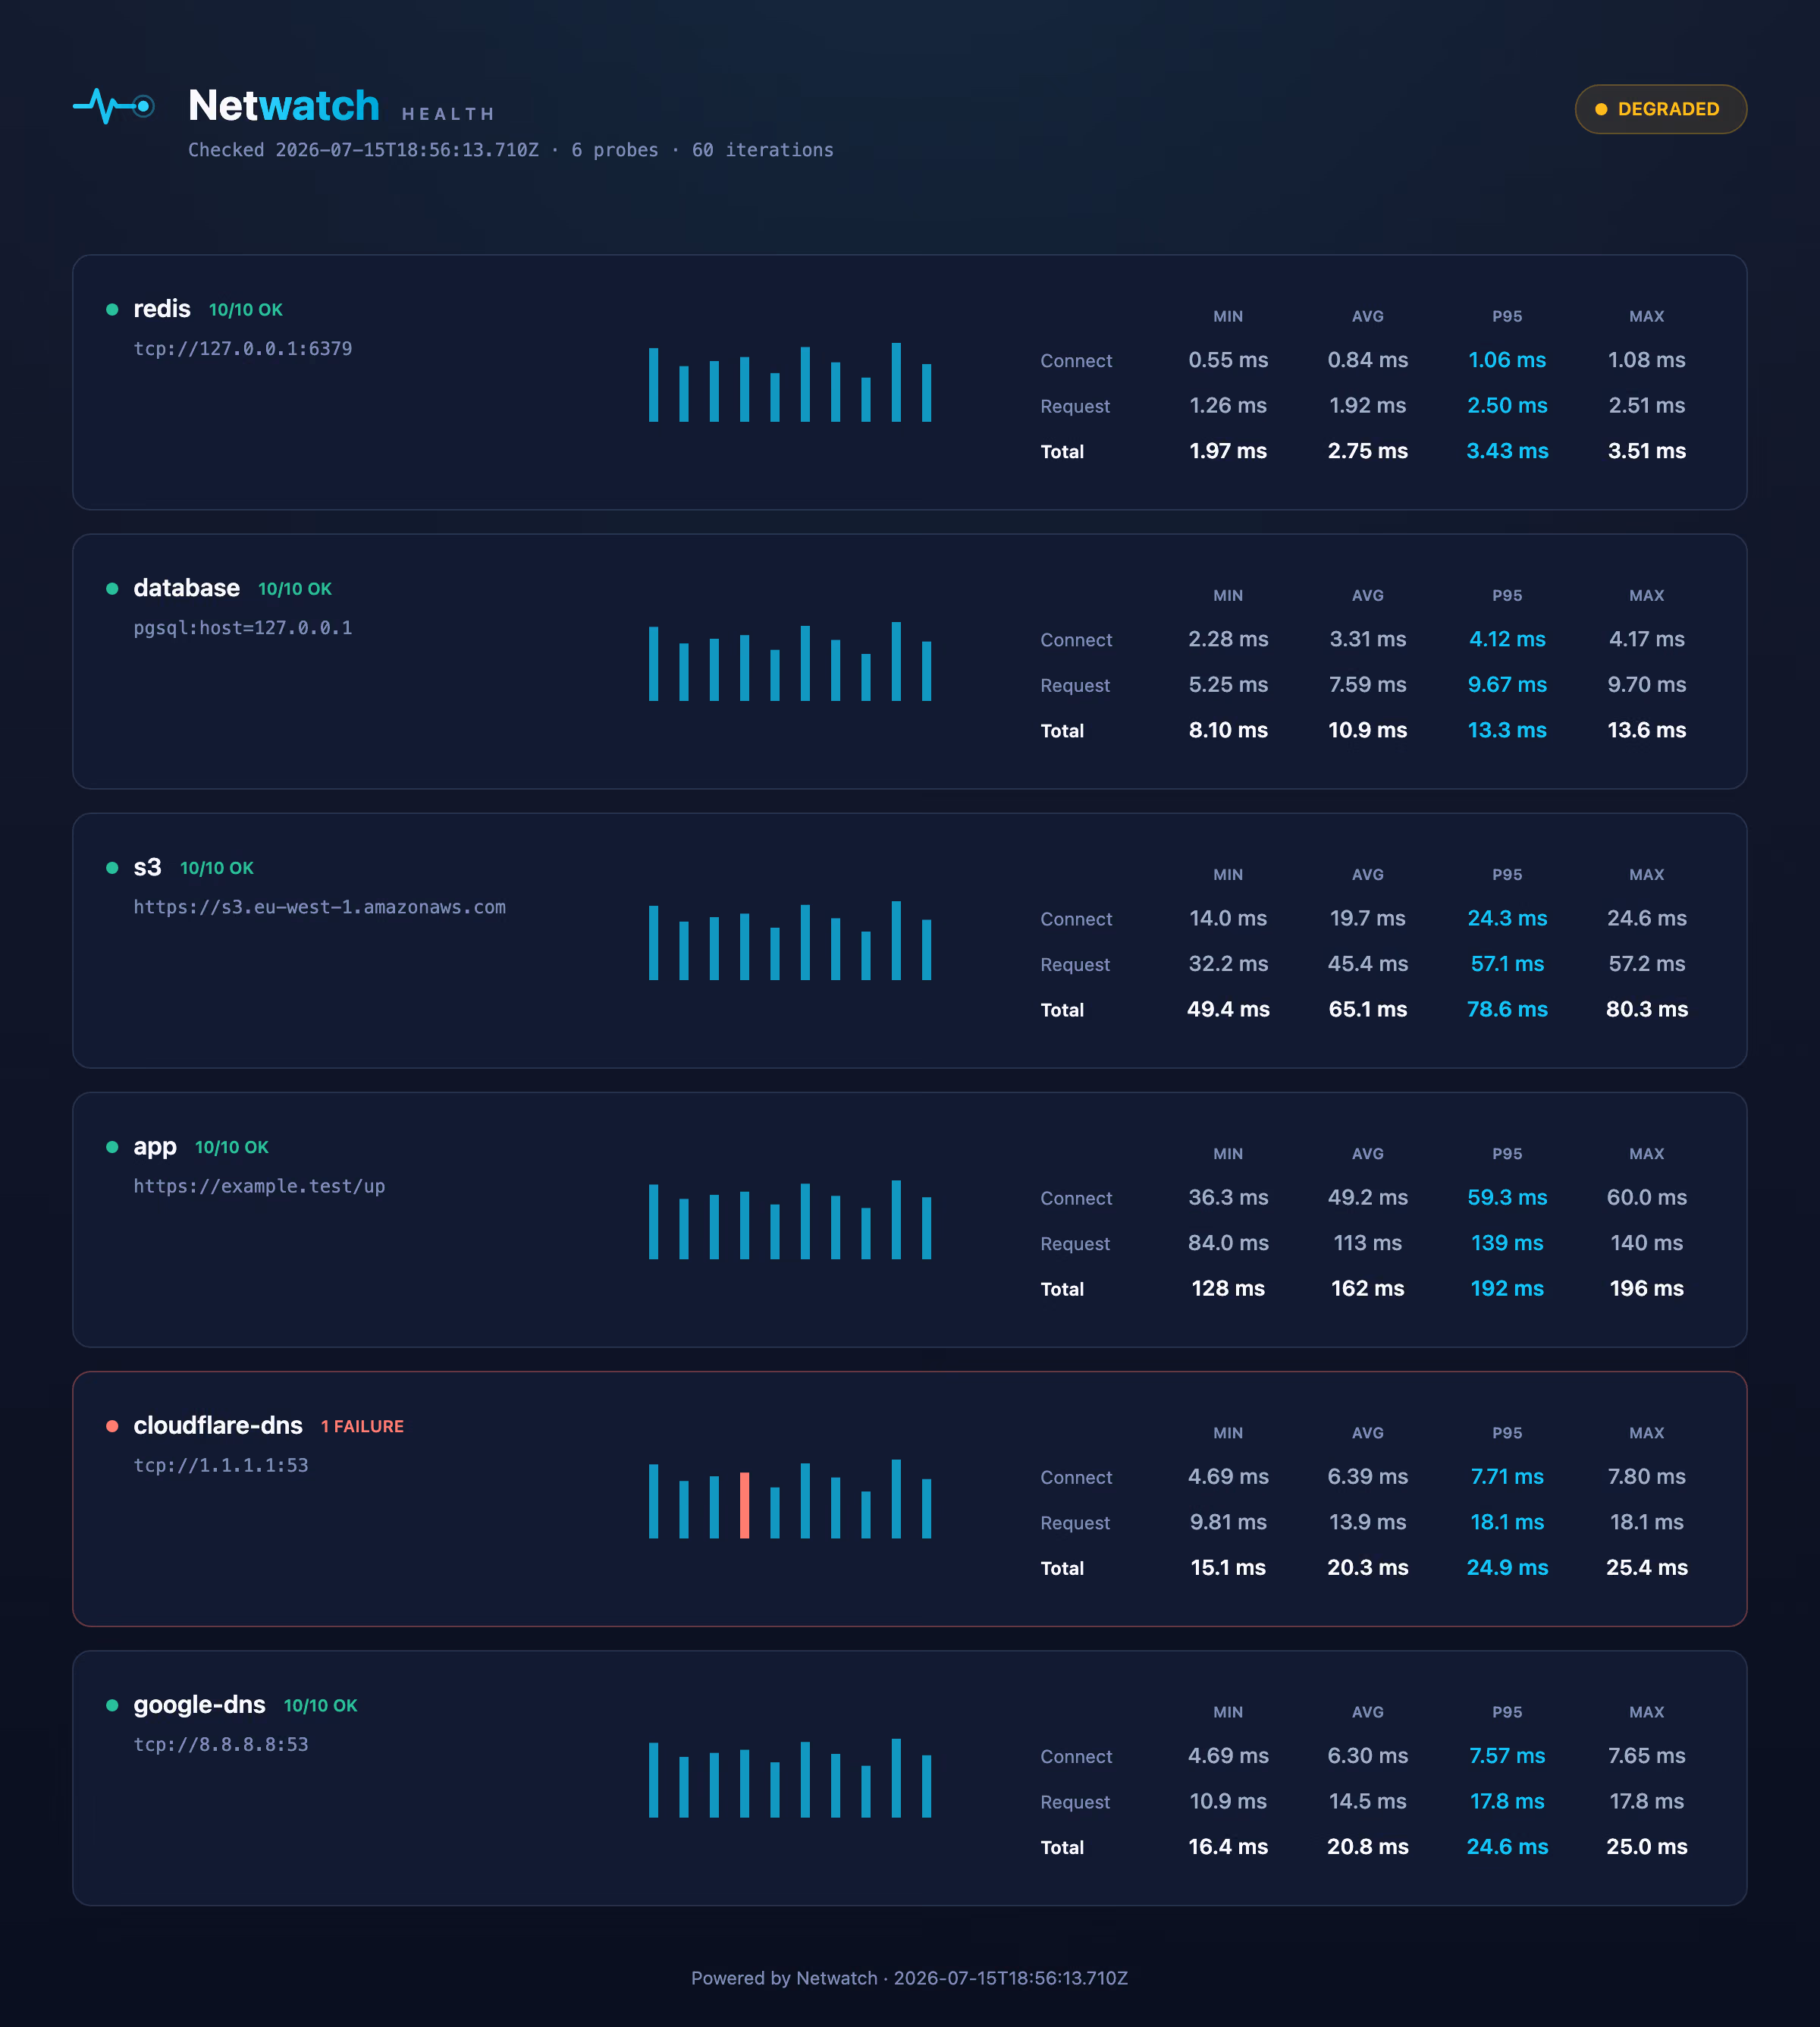Click the redis 10/10 OK status label
Screen dimensions: 1820x2027
(246, 310)
